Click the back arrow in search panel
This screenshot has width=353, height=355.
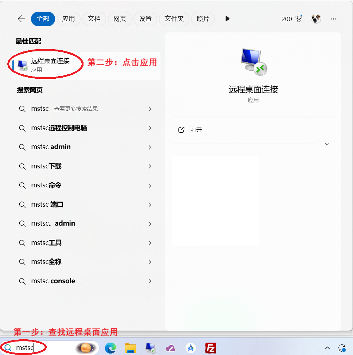pyautogui.click(x=21, y=19)
